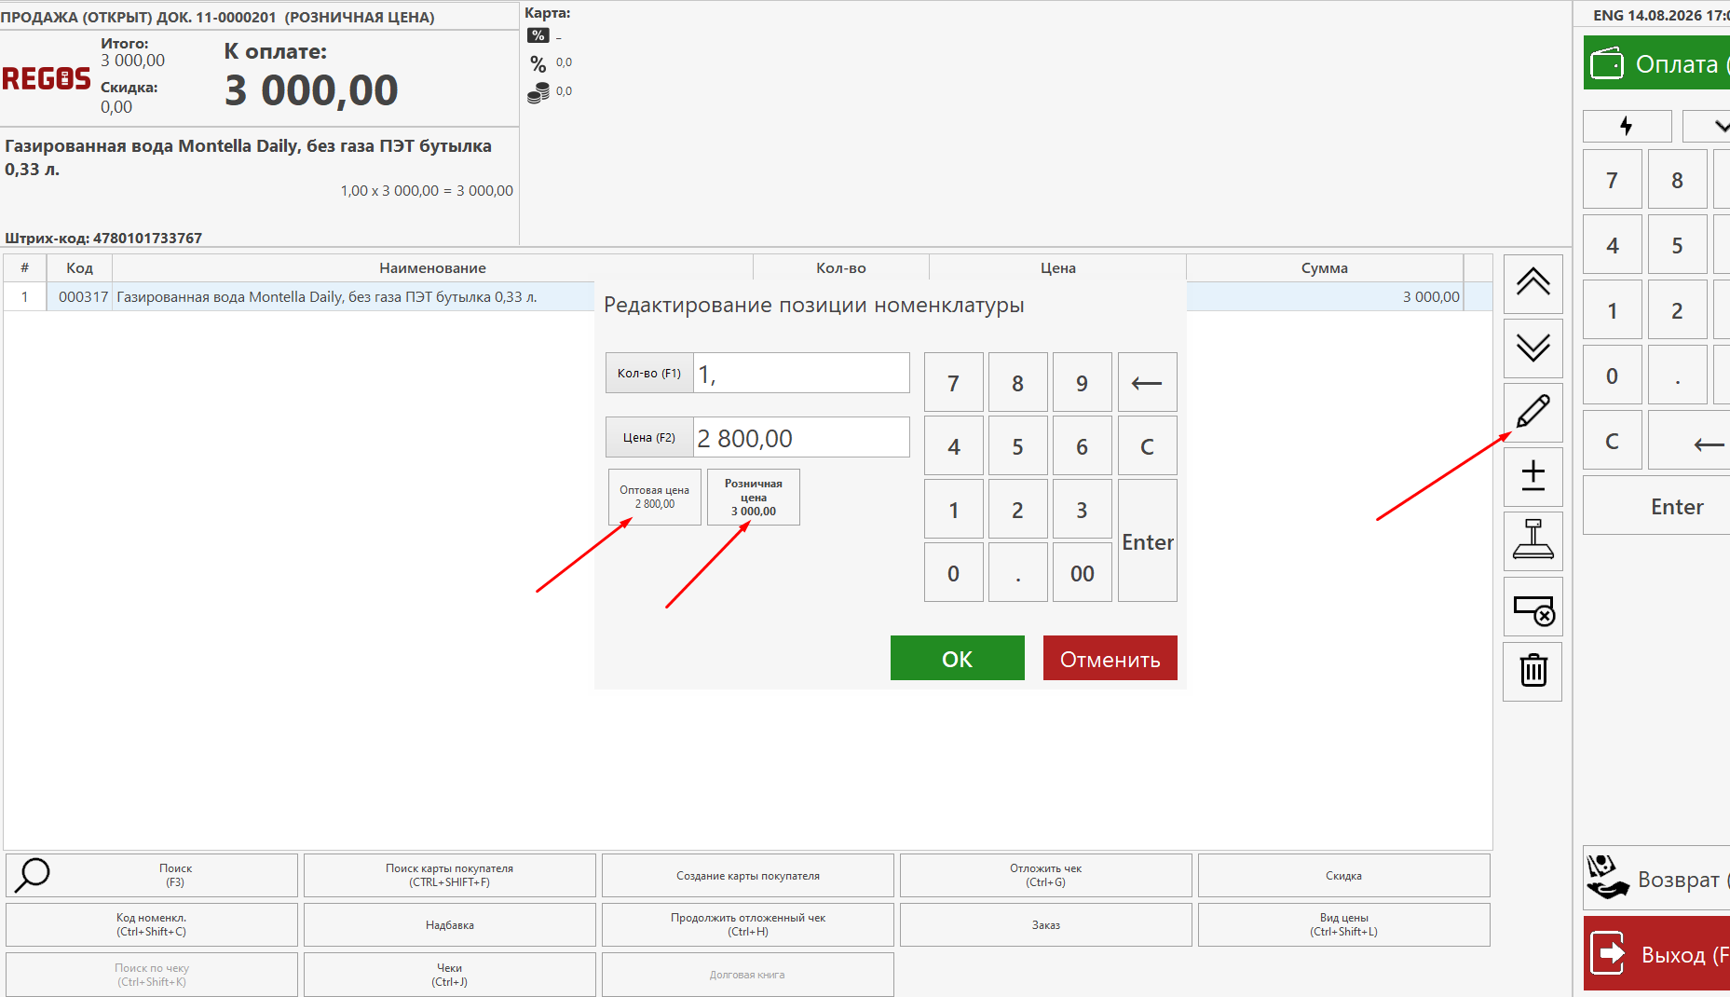Click the Отложить чек (Ctrl+G) button
The height and width of the screenshot is (997, 1730).
click(1045, 875)
